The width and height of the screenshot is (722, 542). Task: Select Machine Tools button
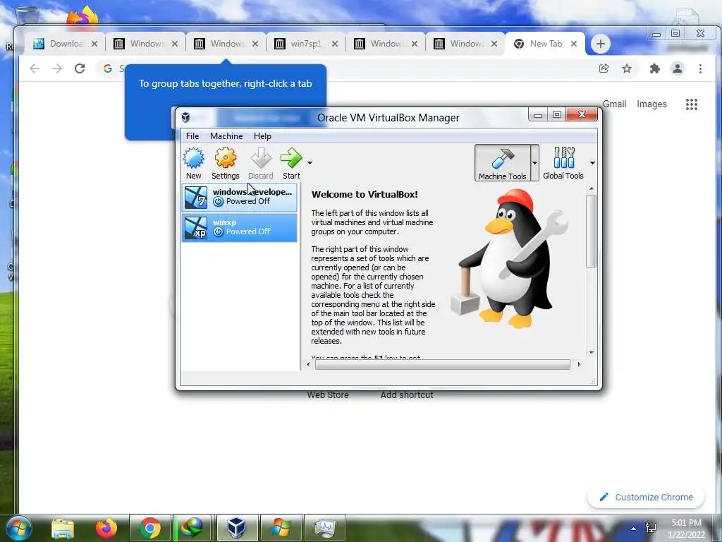(x=502, y=163)
